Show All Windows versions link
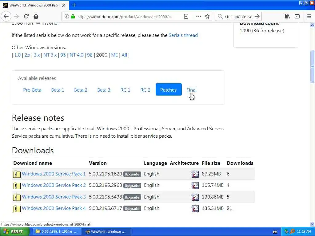This screenshot has height=236, width=315. click(124, 55)
